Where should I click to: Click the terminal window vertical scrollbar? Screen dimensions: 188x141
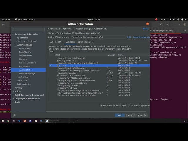(x=187, y=110)
